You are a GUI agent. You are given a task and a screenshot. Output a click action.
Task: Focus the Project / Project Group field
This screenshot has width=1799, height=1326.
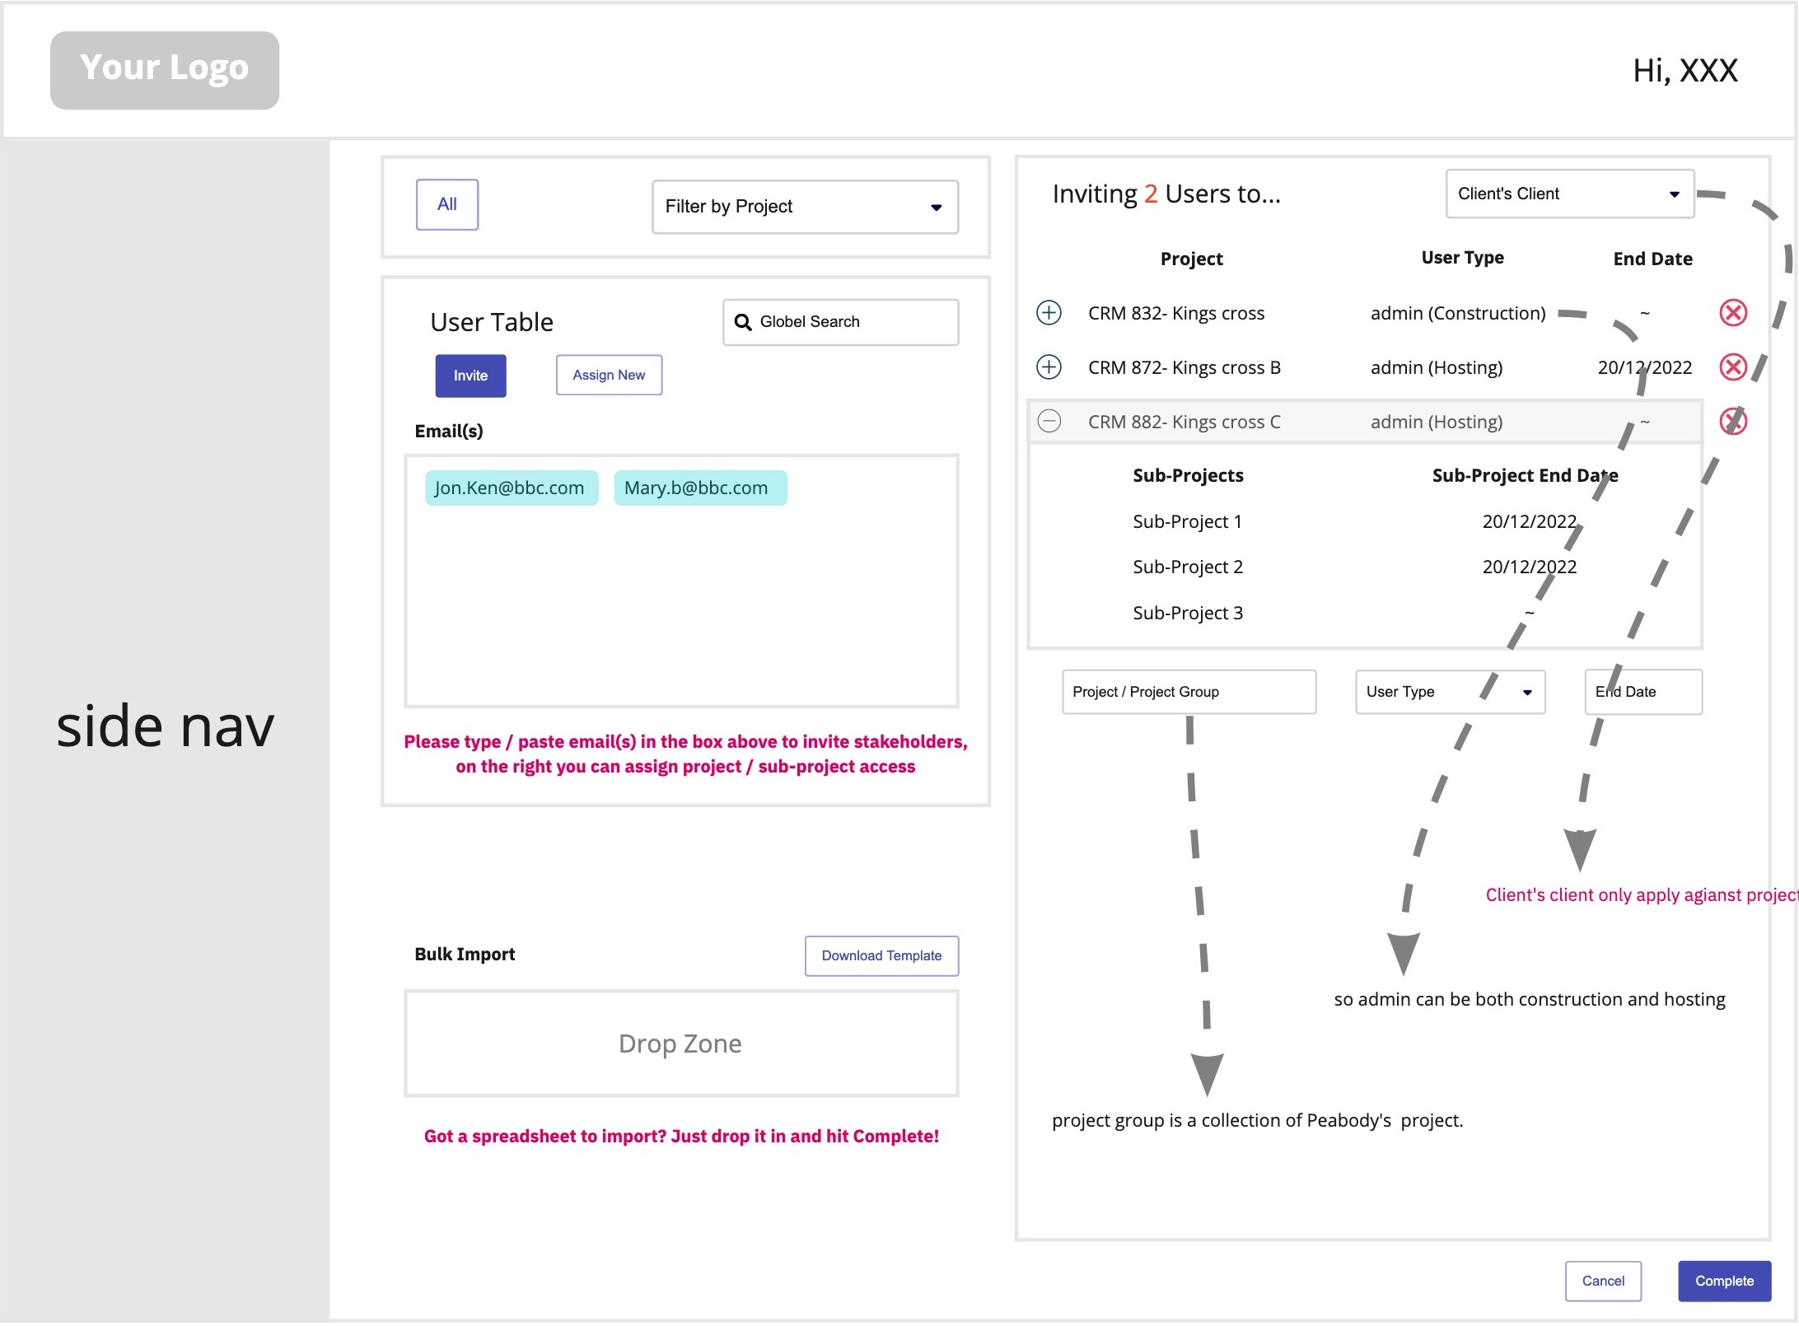1189,692
